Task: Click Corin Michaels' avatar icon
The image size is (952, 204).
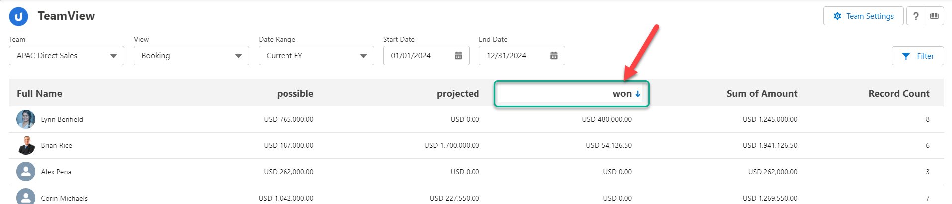Action: (26, 197)
